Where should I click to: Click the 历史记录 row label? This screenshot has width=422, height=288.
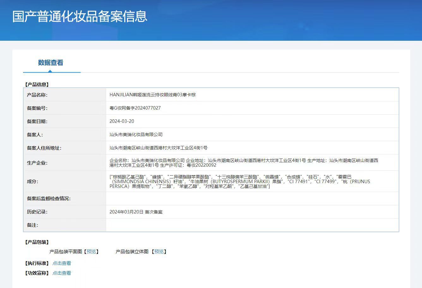pyautogui.click(x=37, y=212)
